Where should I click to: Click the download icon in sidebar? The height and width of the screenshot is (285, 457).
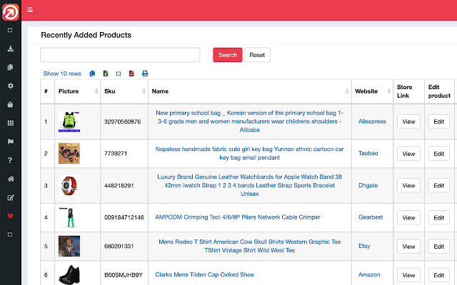[10, 49]
